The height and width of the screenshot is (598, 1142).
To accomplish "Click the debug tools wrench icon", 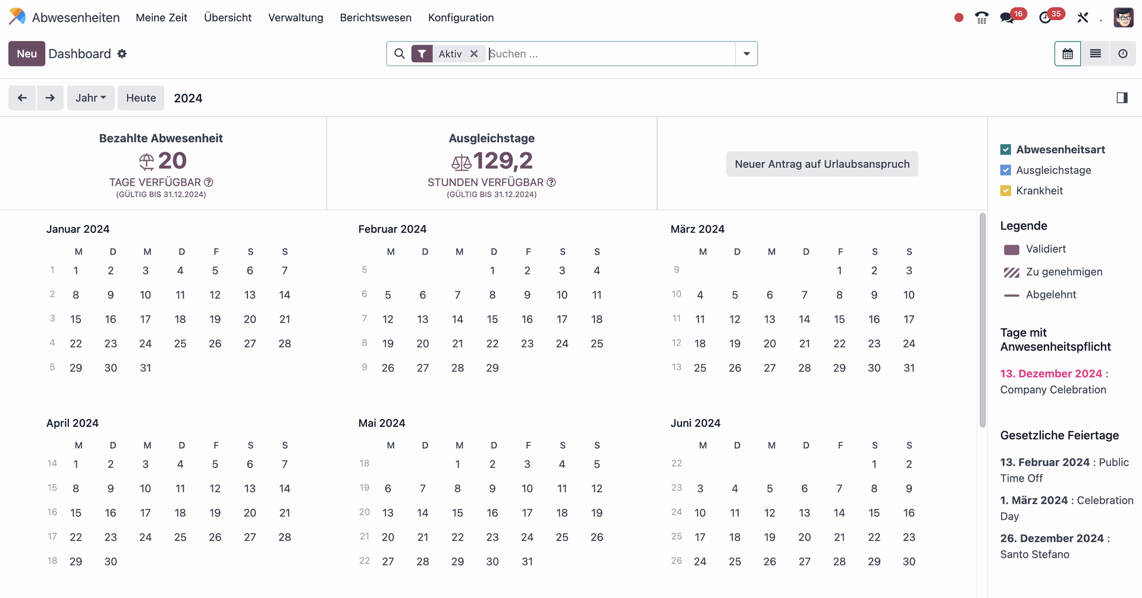I will (x=1083, y=18).
